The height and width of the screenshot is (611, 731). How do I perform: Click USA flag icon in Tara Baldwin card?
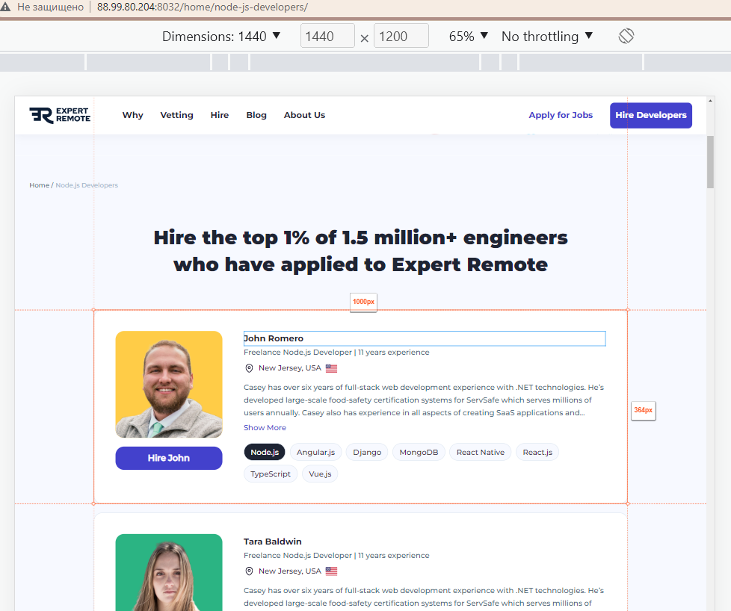coord(331,571)
